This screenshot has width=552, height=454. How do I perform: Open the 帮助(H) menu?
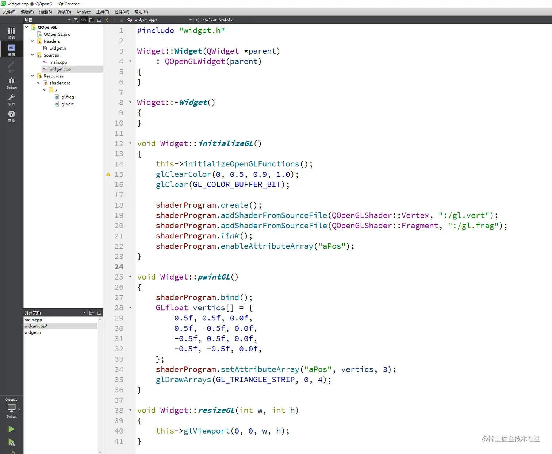coord(141,12)
